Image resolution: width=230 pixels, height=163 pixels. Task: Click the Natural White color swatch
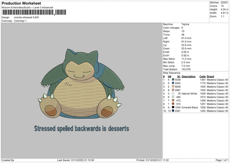(x=173, y=93)
